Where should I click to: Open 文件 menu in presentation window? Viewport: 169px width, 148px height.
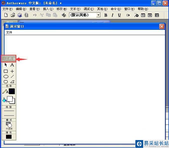(x=9, y=32)
